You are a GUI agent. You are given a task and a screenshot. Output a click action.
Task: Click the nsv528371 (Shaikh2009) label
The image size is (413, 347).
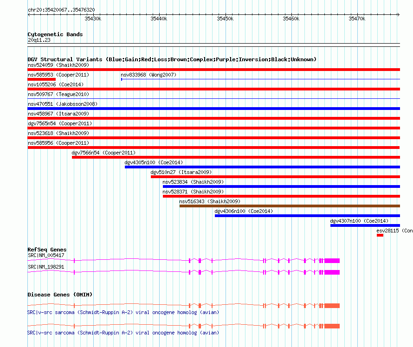tap(193, 192)
